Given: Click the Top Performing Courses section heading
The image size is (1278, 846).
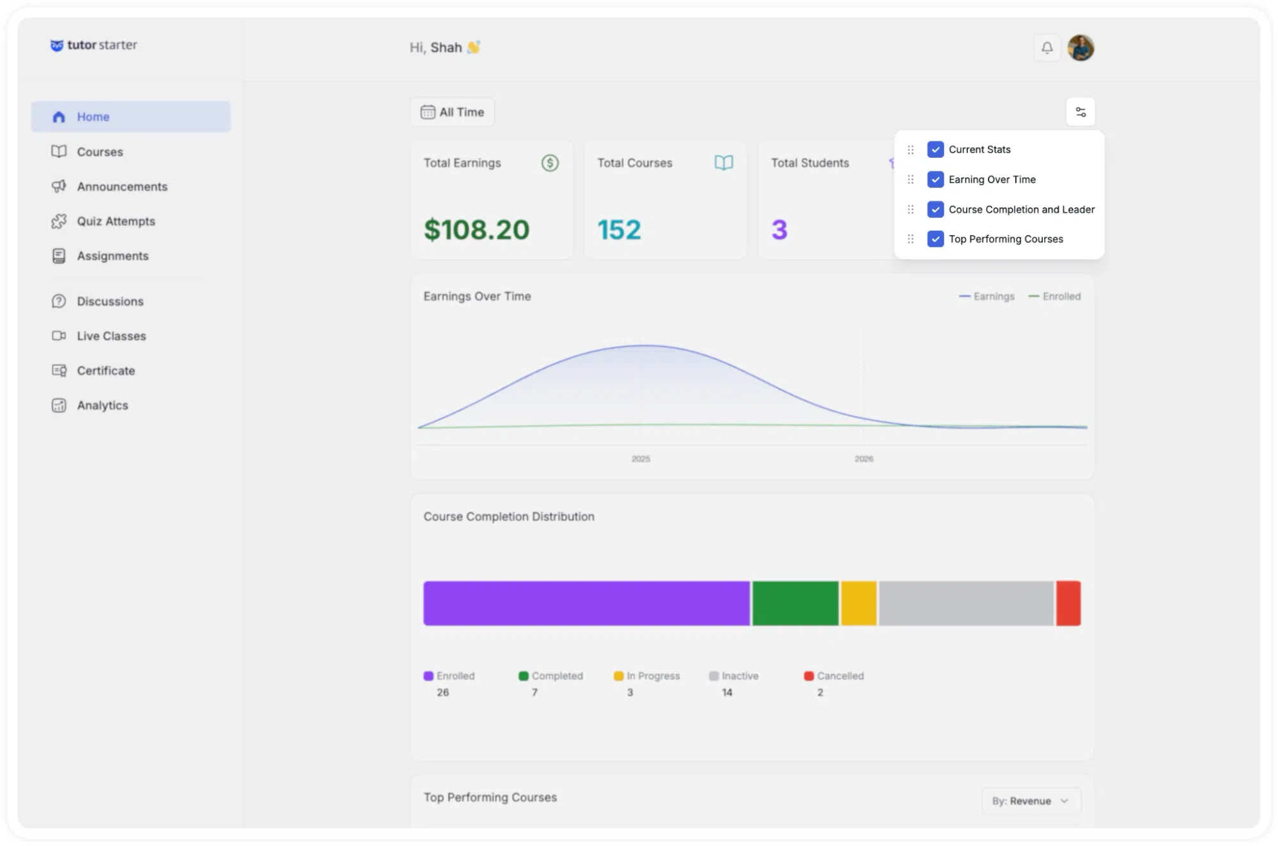Looking at the screenshot, I should pyautogui.click(x=490, y=797).
